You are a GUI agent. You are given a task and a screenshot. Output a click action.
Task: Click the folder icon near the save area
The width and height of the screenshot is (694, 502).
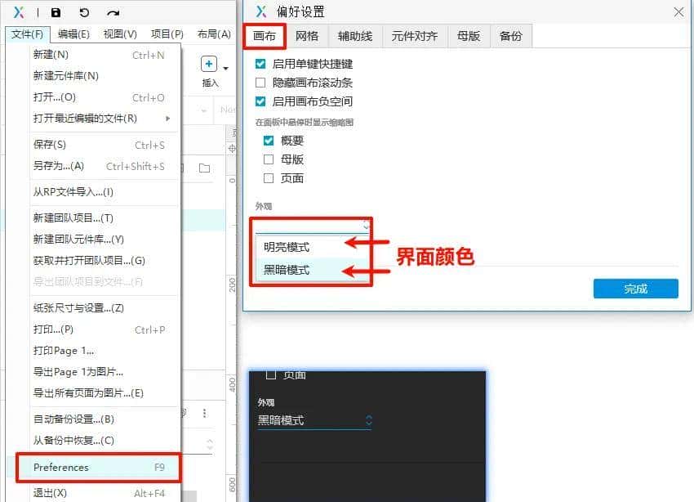click(207, 168)
